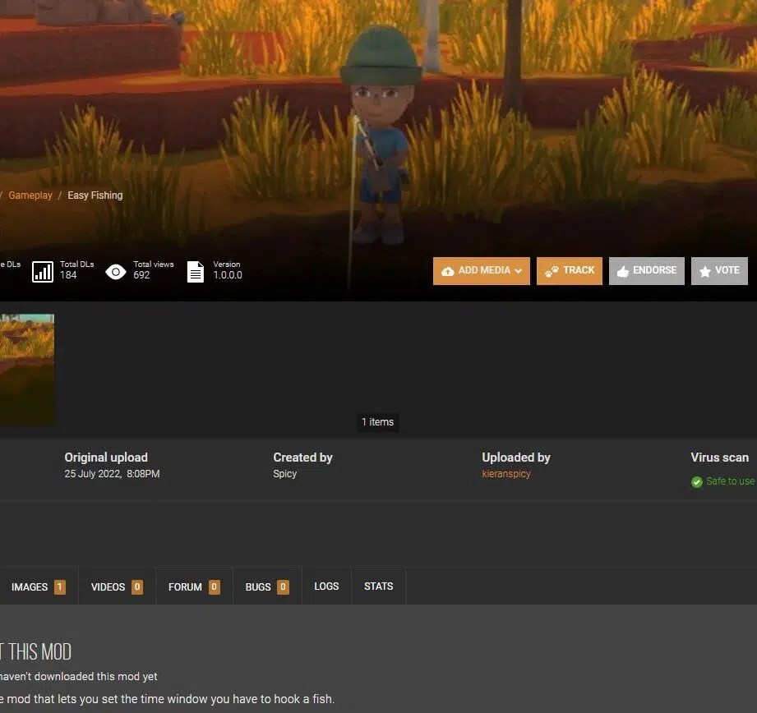This screenshot has width=757, height=713.
Task: Open the Forum tab
Action: click(x=194, y=586)
